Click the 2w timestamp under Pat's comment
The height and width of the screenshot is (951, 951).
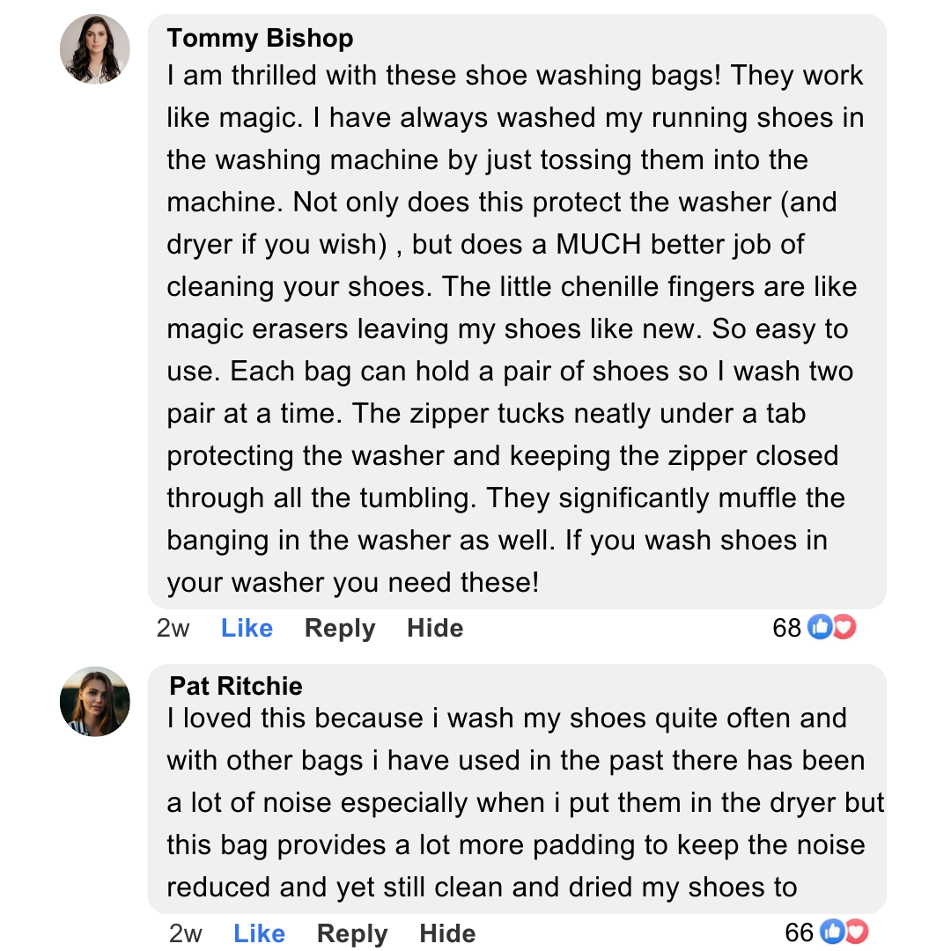(185, 933)
